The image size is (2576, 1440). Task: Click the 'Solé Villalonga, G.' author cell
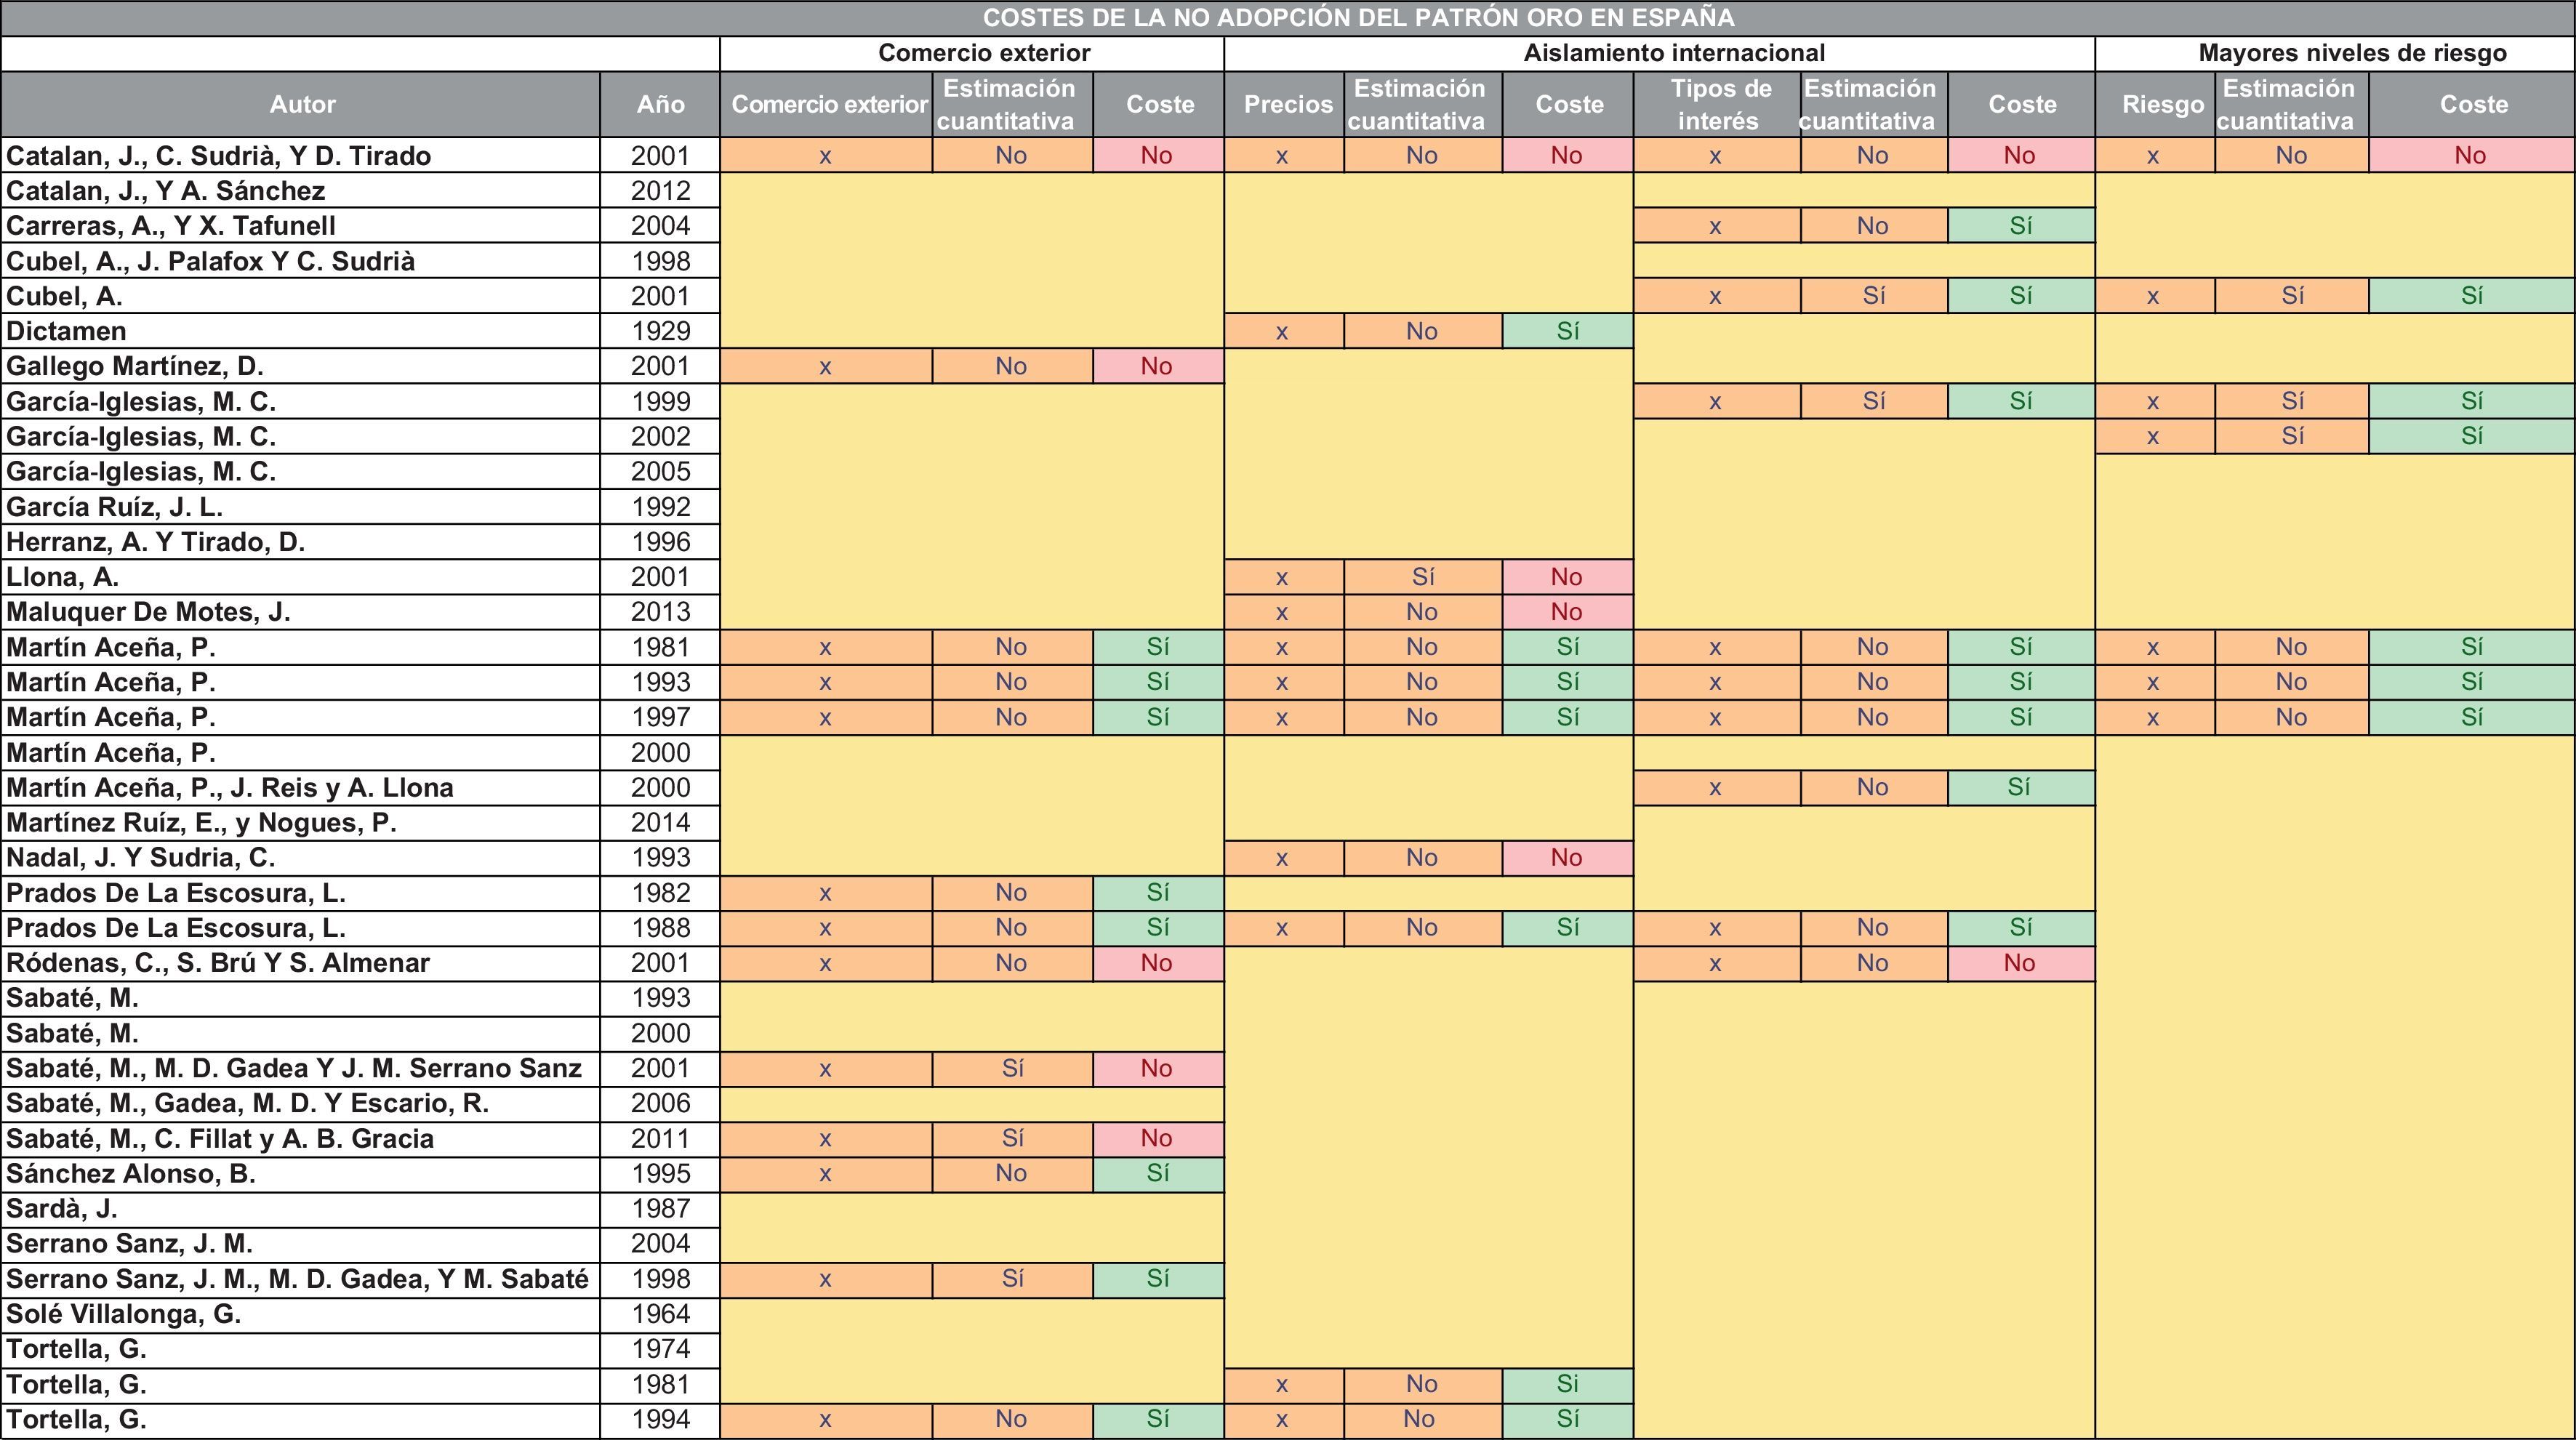point(124,1314)
